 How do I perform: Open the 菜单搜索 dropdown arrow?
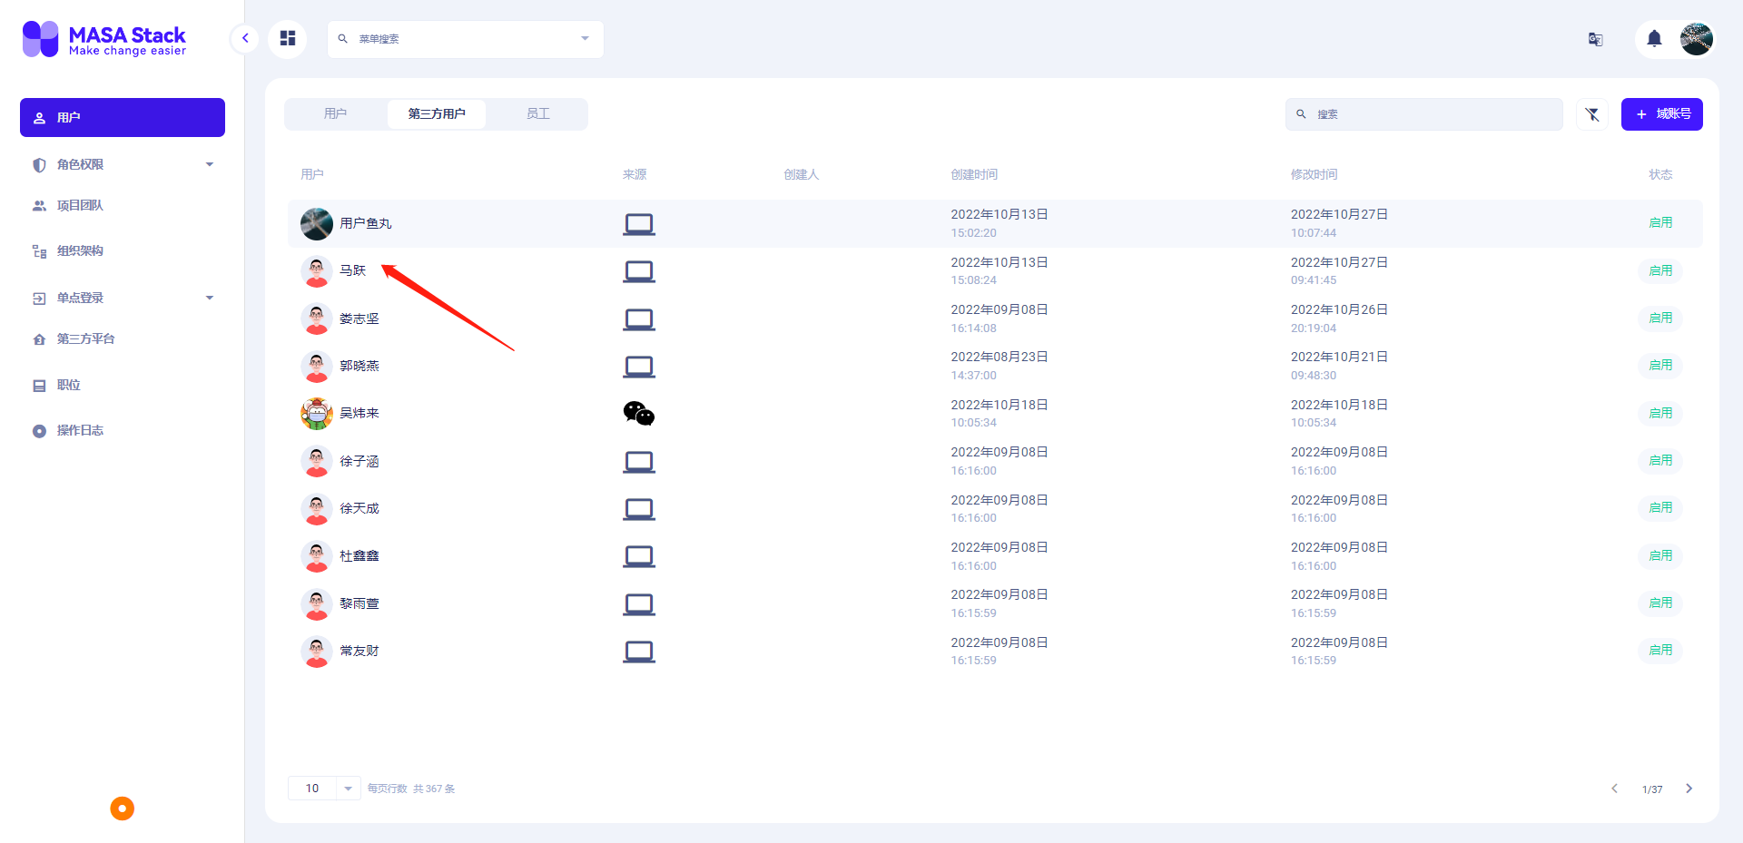(584, 39)
